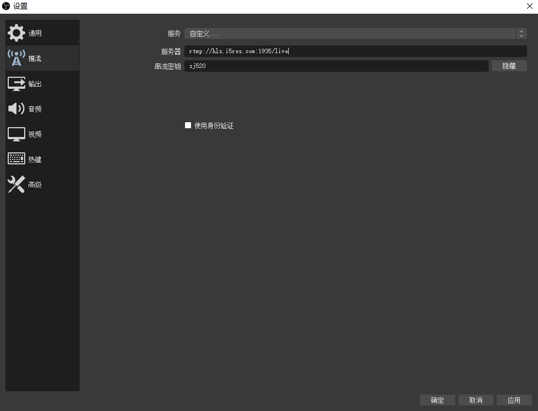Switch to the 热键 tab label
Viewport: 538px width, 411px height.
pos(35,159)
